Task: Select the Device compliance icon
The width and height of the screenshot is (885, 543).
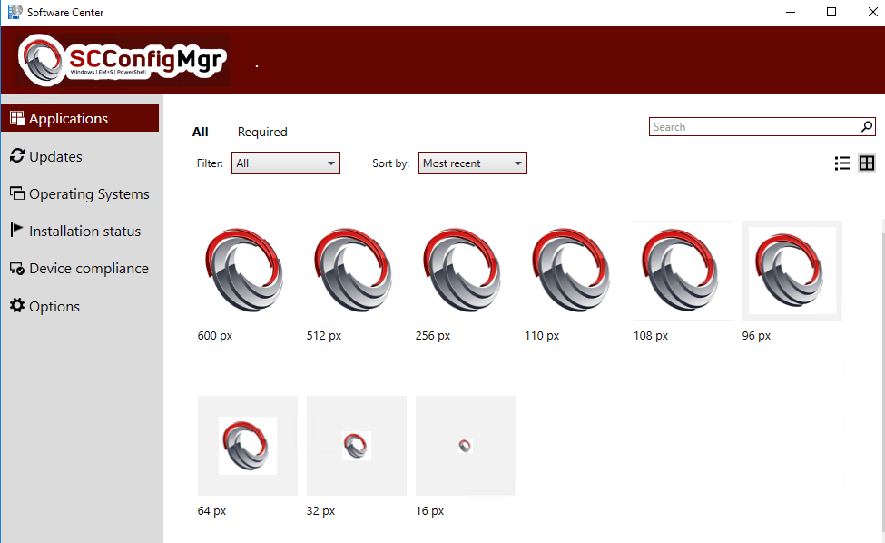Action: point(16,268)
